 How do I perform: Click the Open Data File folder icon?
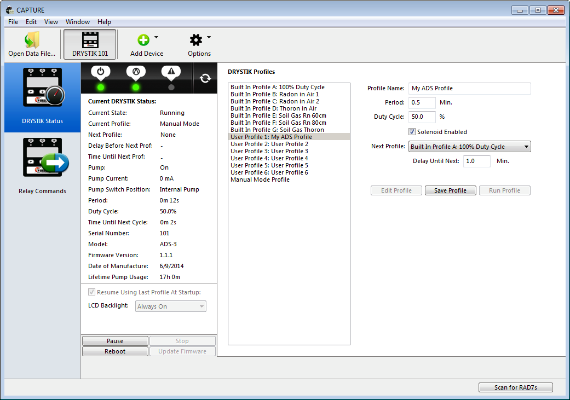[32, 40]
